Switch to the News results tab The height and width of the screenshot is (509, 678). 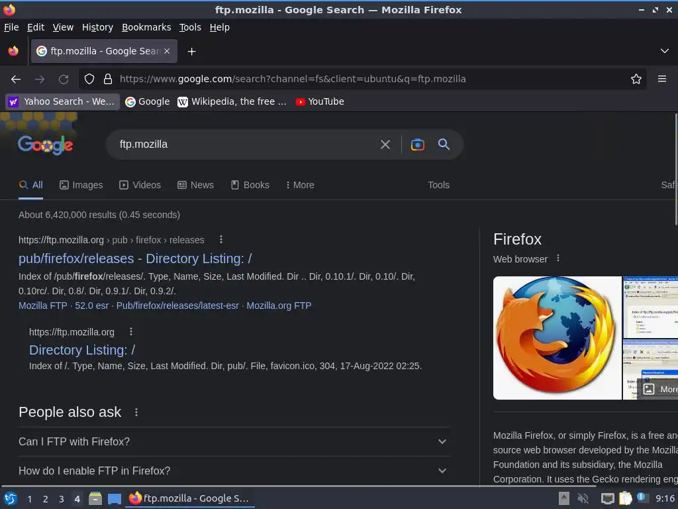(x=196, y=185)
